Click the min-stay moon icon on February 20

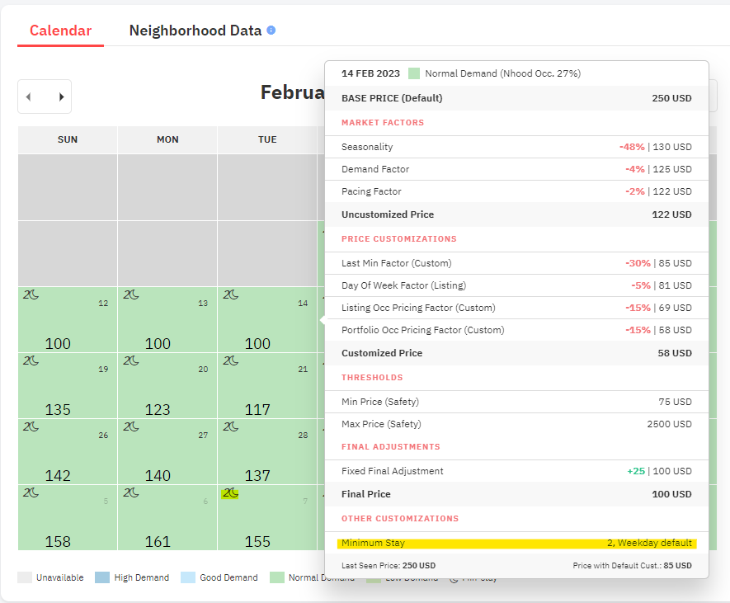coord(131,360)
